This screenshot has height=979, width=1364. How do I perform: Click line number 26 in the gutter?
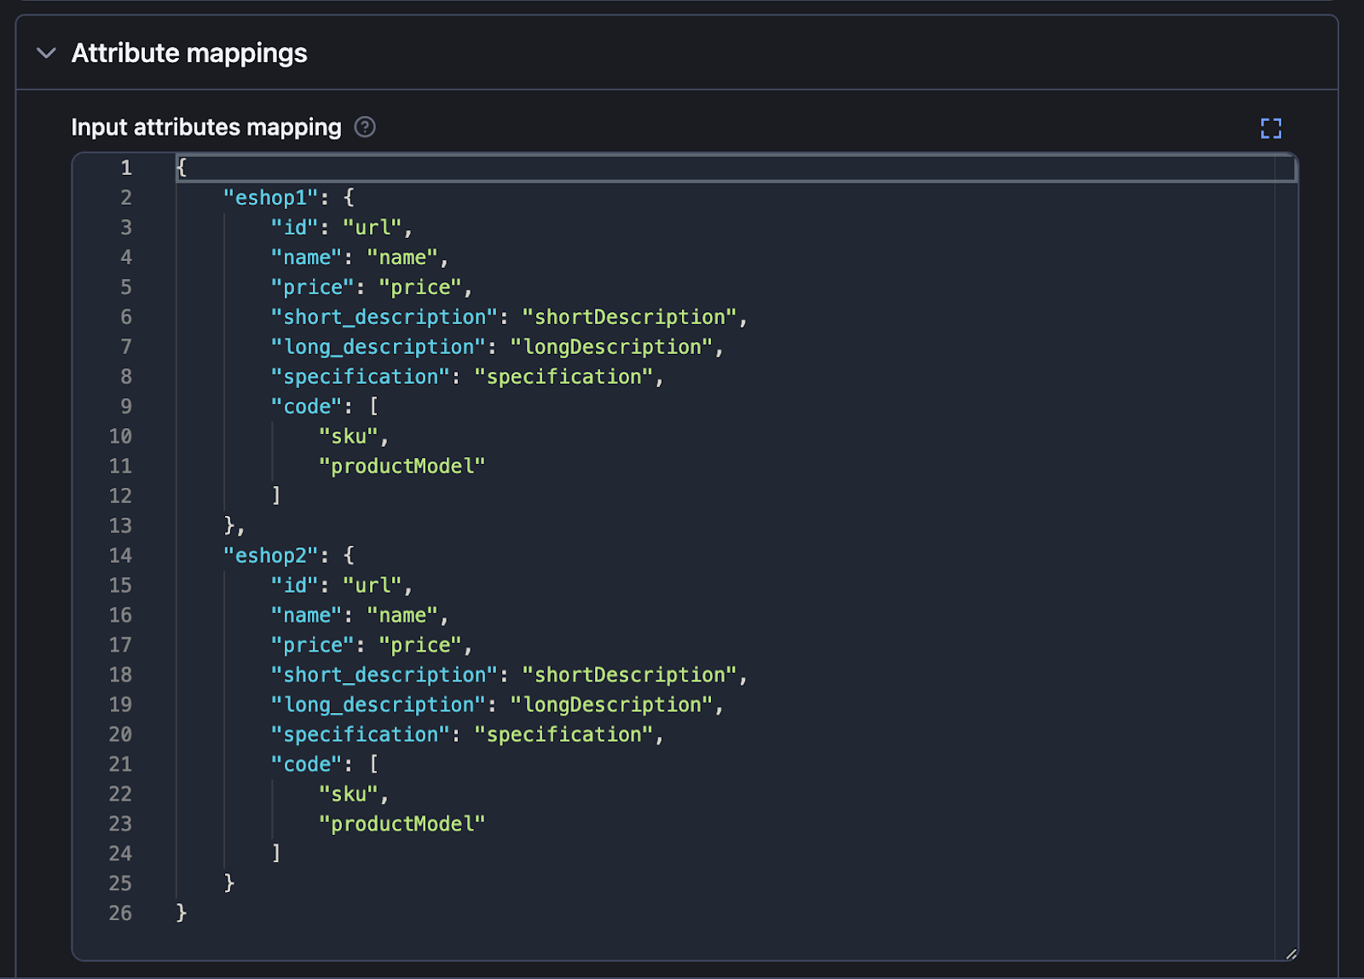click(x=119, y=913)
